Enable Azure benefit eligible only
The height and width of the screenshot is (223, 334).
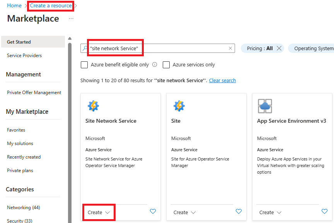coord(84,65)
